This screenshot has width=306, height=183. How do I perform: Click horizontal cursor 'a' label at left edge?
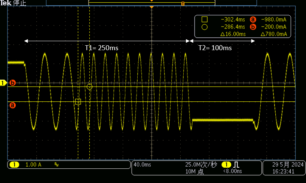point(12,106)
